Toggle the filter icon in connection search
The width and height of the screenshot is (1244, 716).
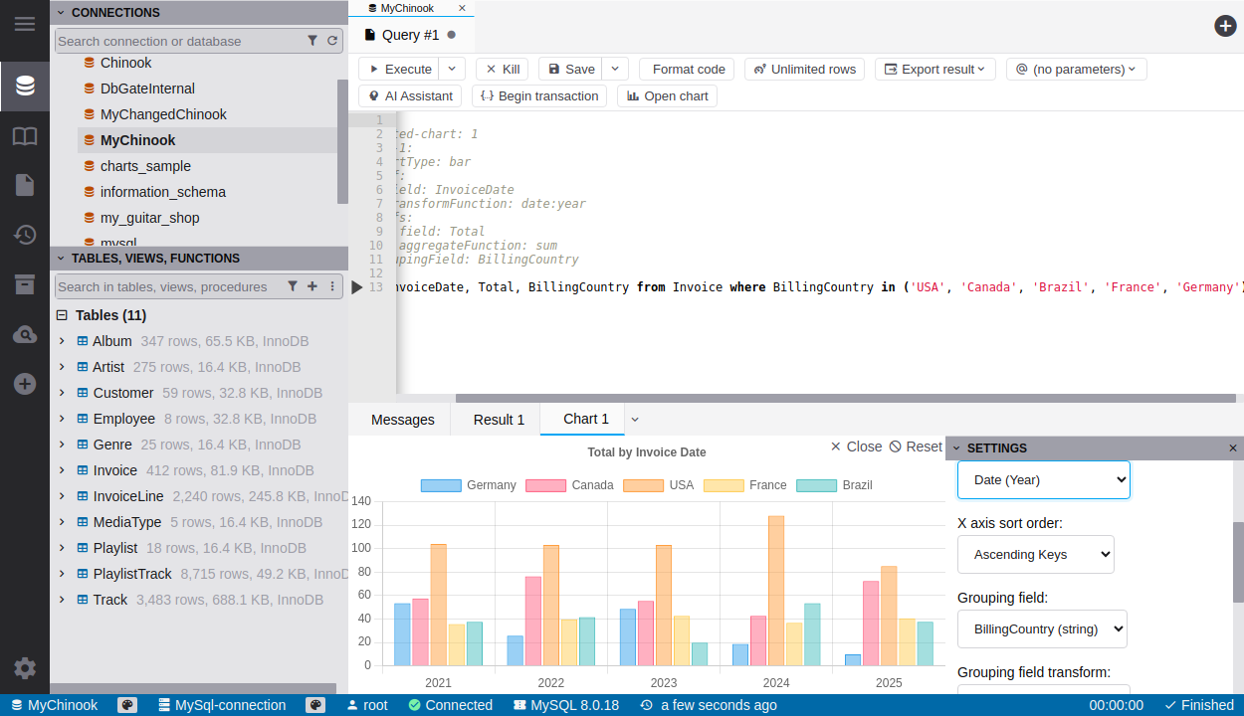[312, 41]
